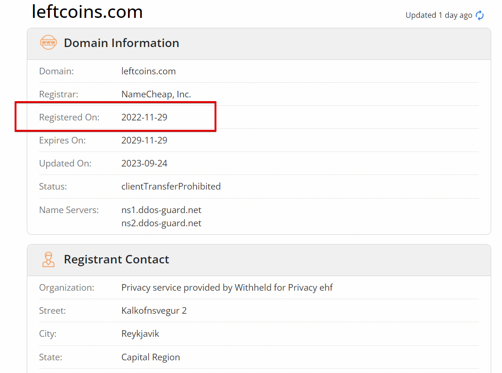Click the leftcoins.com domain value
Image resolution: width=502 pixels, height=373 pixels.
149,71
